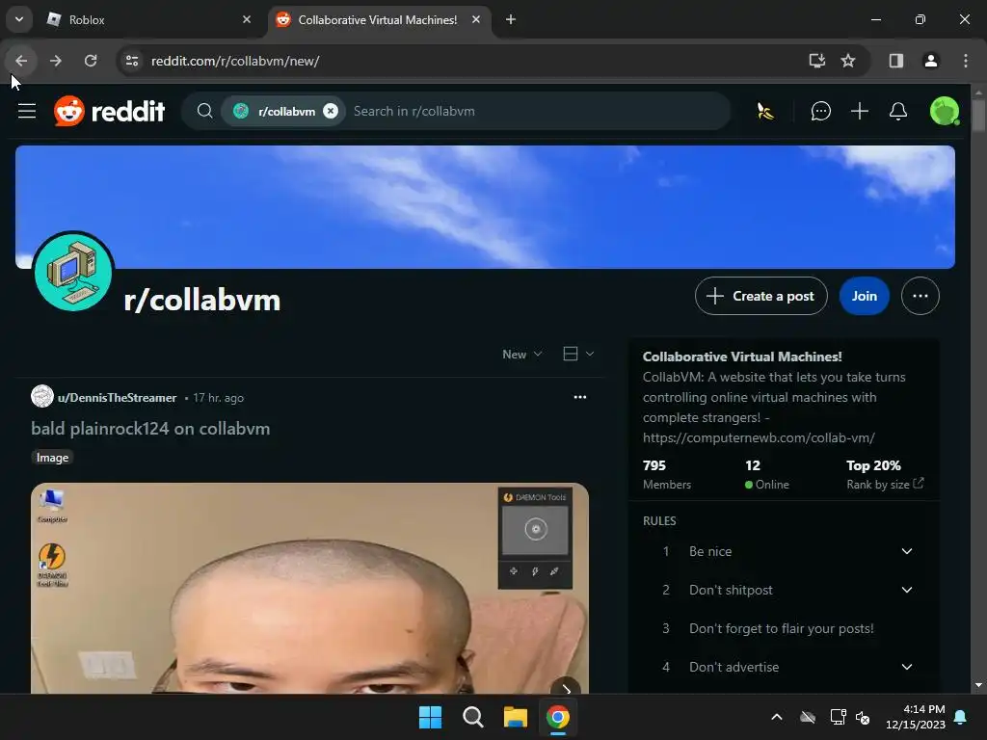Select the Collaborative Virtual Machines tab
Screen dimensions: 987x740
tap(380, 20)
